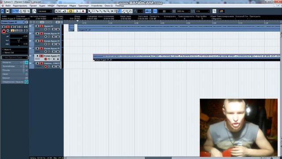This screenshot has height=159, width=282.
Task: Click the Stop transport button
Action: point(70,11)
